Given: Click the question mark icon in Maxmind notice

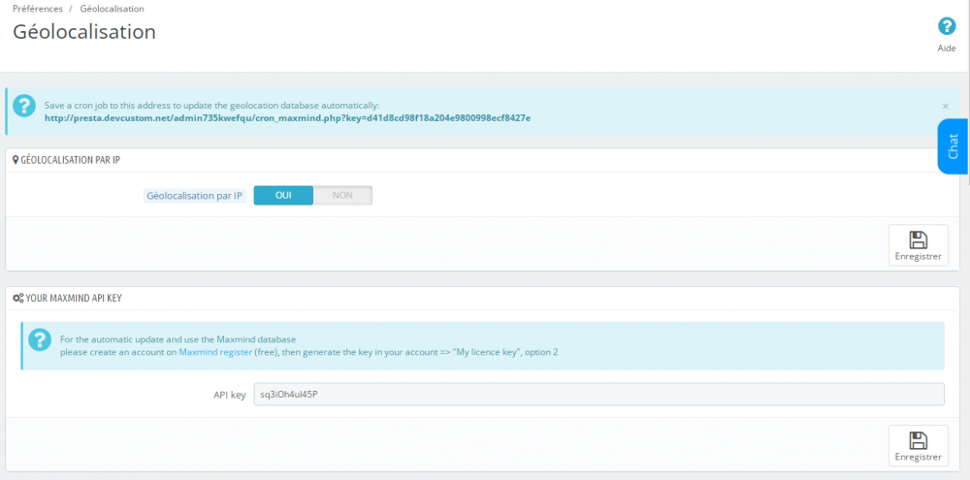Looking at the screenshot, I should pyautogui.click(x=40, y=340).
